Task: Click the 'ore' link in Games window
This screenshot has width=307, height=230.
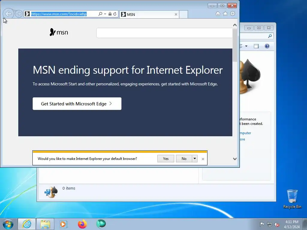Action: pos(242,139)
